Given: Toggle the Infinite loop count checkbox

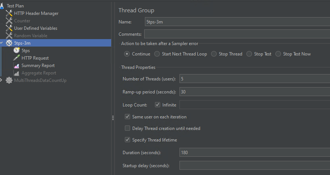Looking at the screenshot, I should pyautogui.click(x=158, y=105).
